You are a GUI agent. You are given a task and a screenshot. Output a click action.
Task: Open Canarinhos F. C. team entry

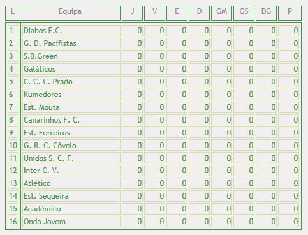52,120
